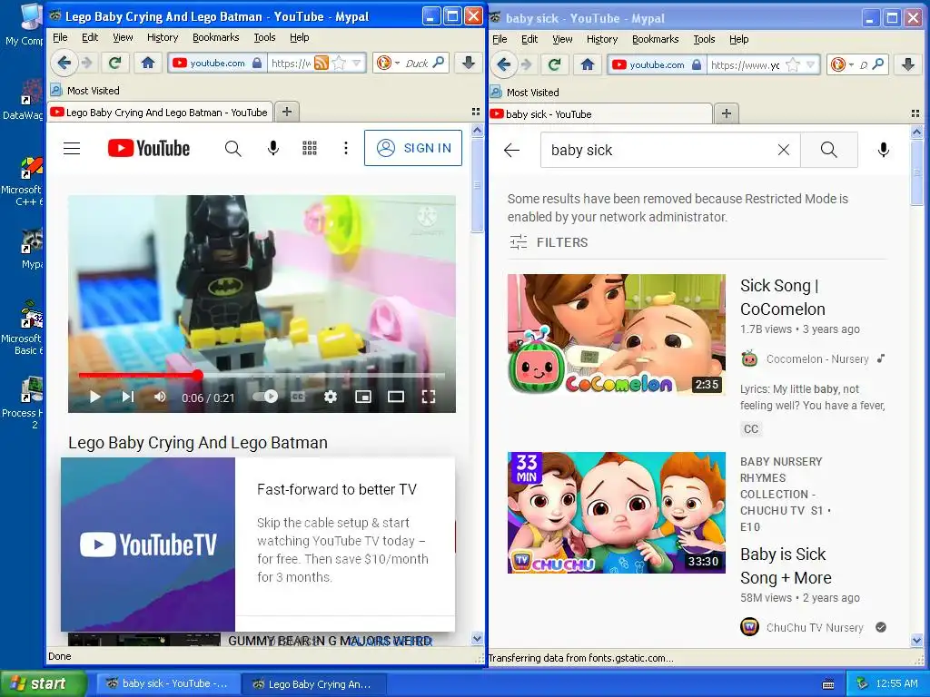
Task: Open View menu in right browser
Action: [562, 39]
